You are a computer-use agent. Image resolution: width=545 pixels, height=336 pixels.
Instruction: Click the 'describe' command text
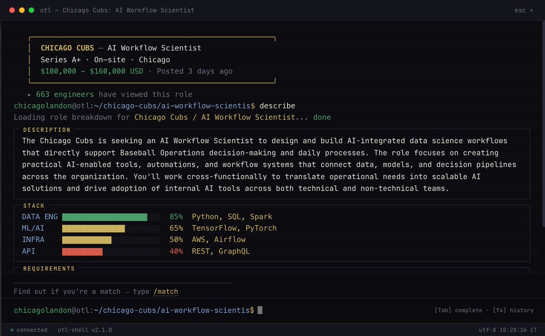(x=277, y=106)
